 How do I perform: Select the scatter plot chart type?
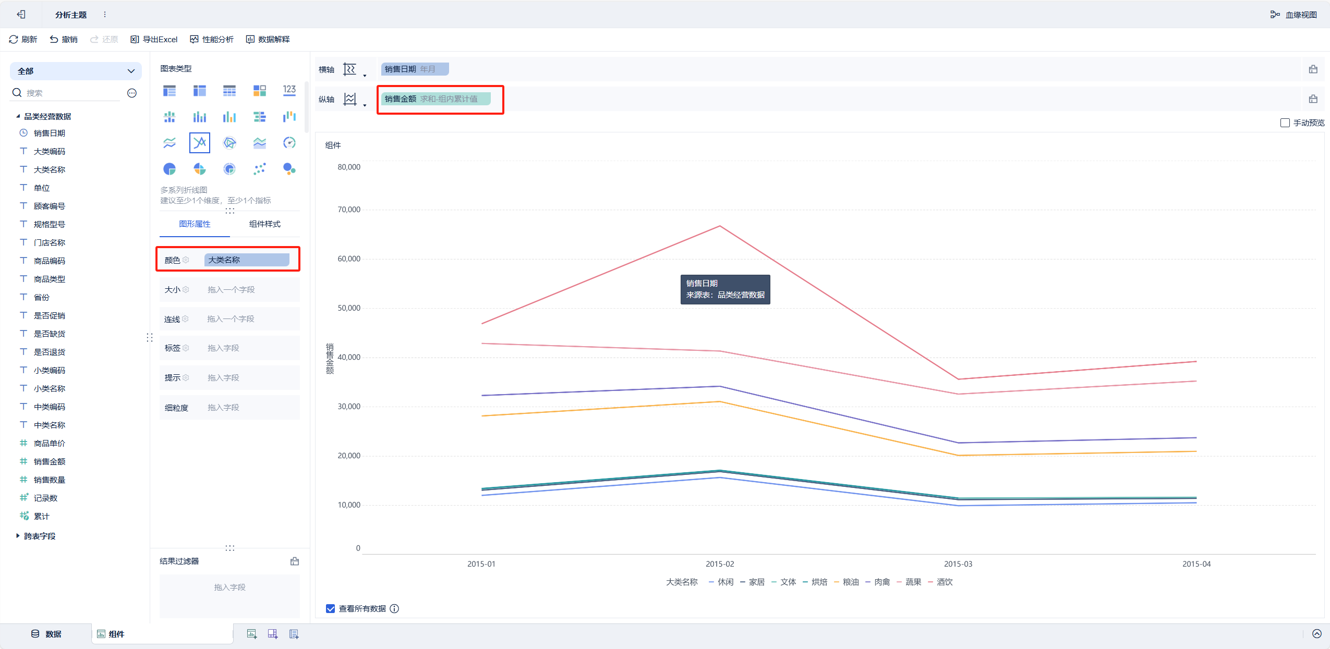click(260, 169)
